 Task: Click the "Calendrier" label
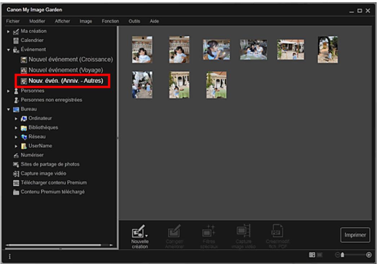coord(32,40)
